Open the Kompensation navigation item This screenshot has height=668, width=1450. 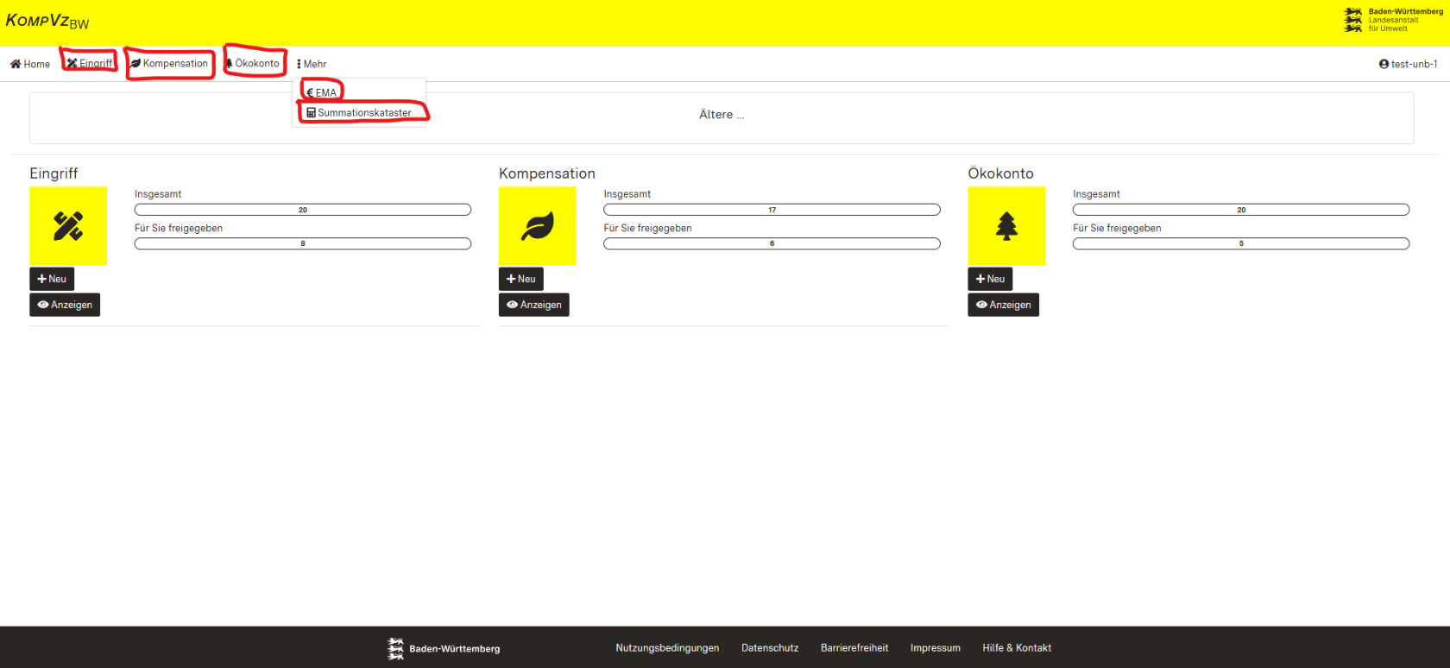[x=169, y=63]
